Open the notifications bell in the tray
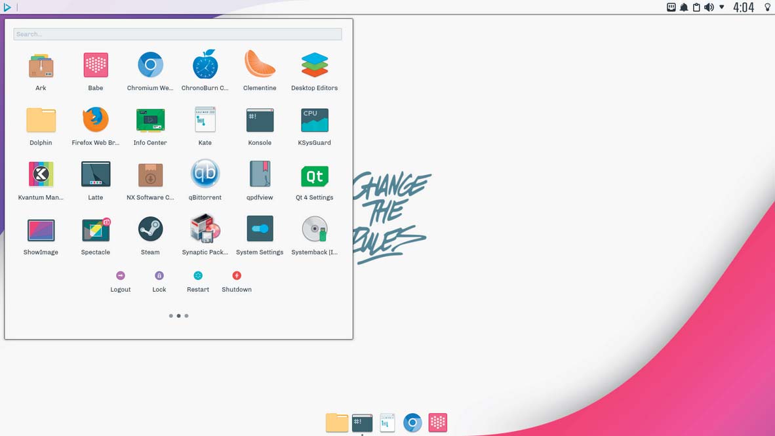775x436 pixels. click(684, 7)
